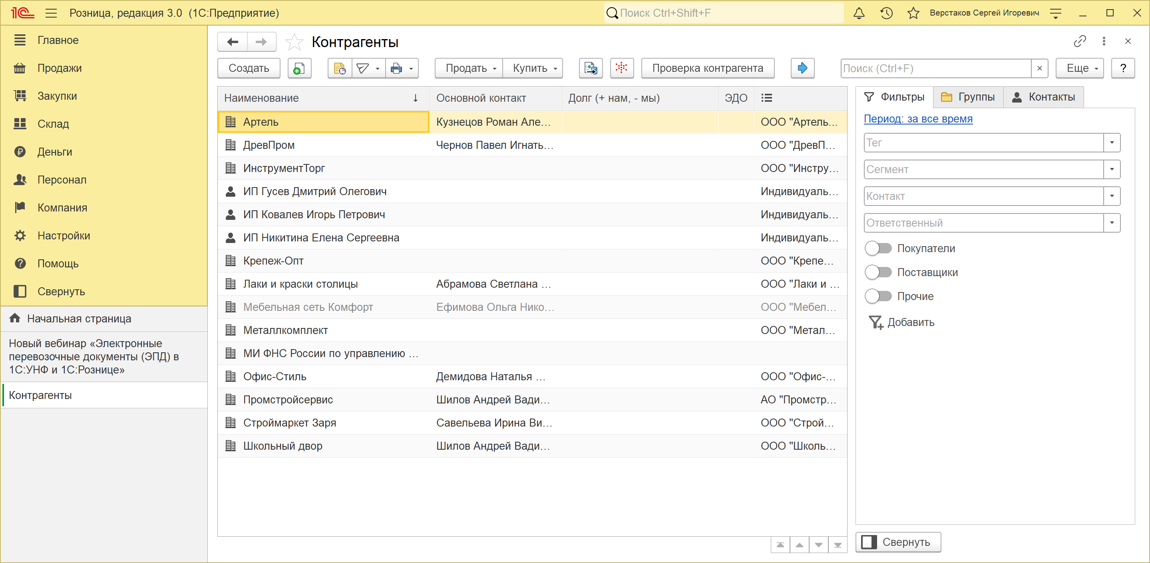1150x563 pixels.
Task: Switch to the Фильтры tab
Action: 894,97
